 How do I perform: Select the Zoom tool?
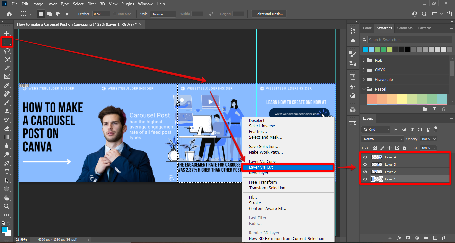tap(6, 206)
